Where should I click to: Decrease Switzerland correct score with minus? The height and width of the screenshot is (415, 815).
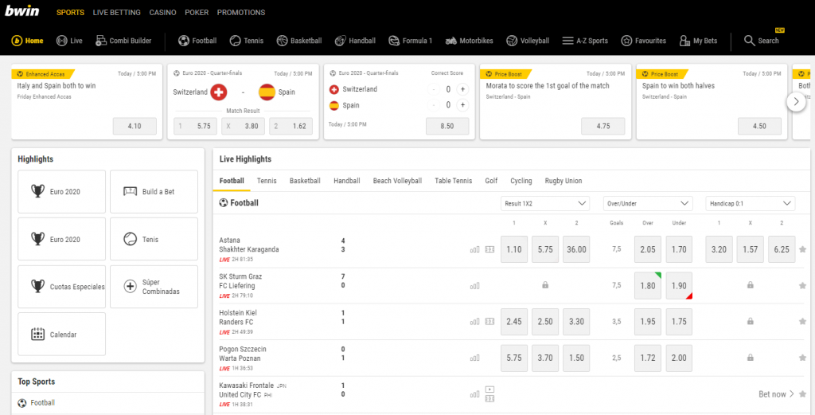(434, 89)
